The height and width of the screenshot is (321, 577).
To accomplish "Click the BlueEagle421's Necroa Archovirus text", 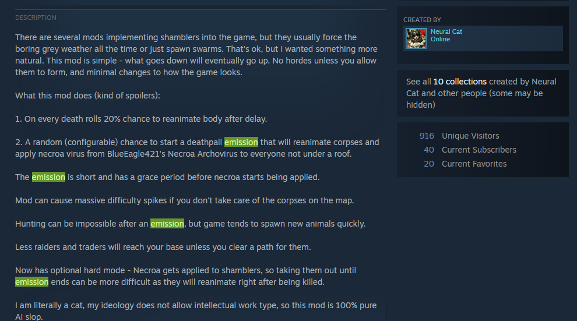I will (172, 154).
